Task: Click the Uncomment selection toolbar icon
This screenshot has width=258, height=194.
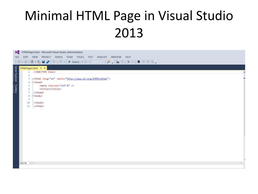Action: [122, 62]
